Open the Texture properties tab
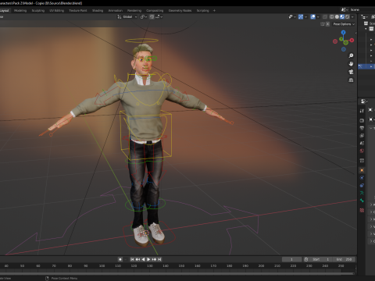This screenshot has height=281, width=375. (362, 210)
